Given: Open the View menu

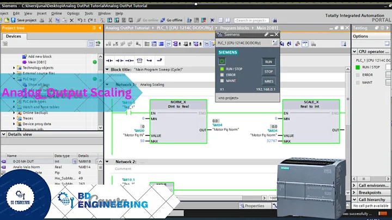Looking at the screenshot, I should [x=28, y=13].
